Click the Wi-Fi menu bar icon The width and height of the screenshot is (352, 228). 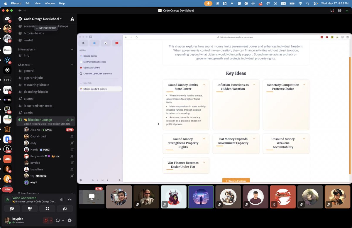click(x=300, y=4)
